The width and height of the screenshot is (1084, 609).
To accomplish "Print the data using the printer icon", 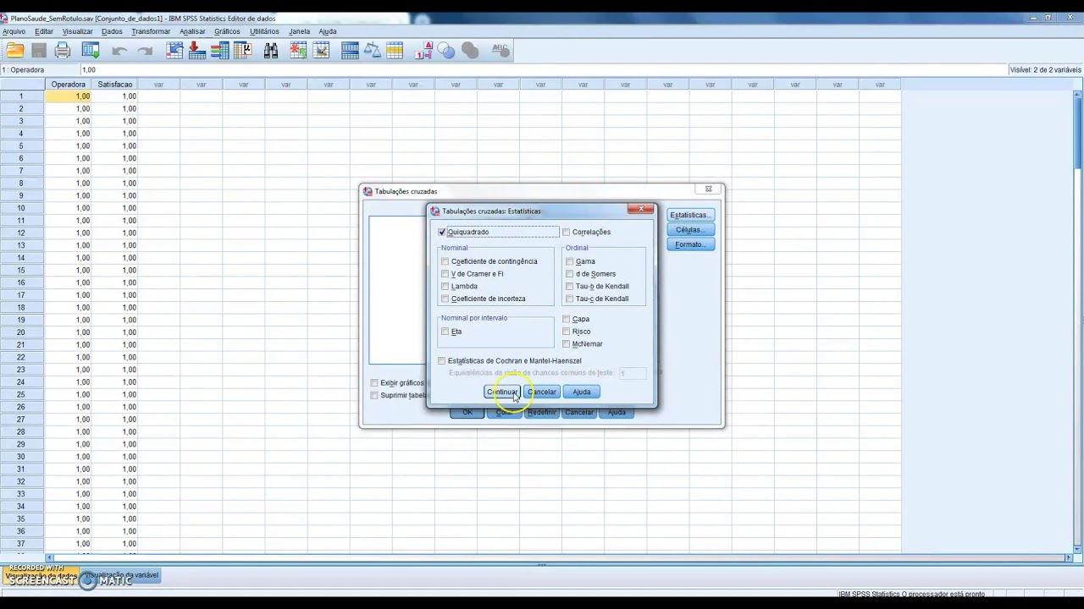I will click(63, 51).
